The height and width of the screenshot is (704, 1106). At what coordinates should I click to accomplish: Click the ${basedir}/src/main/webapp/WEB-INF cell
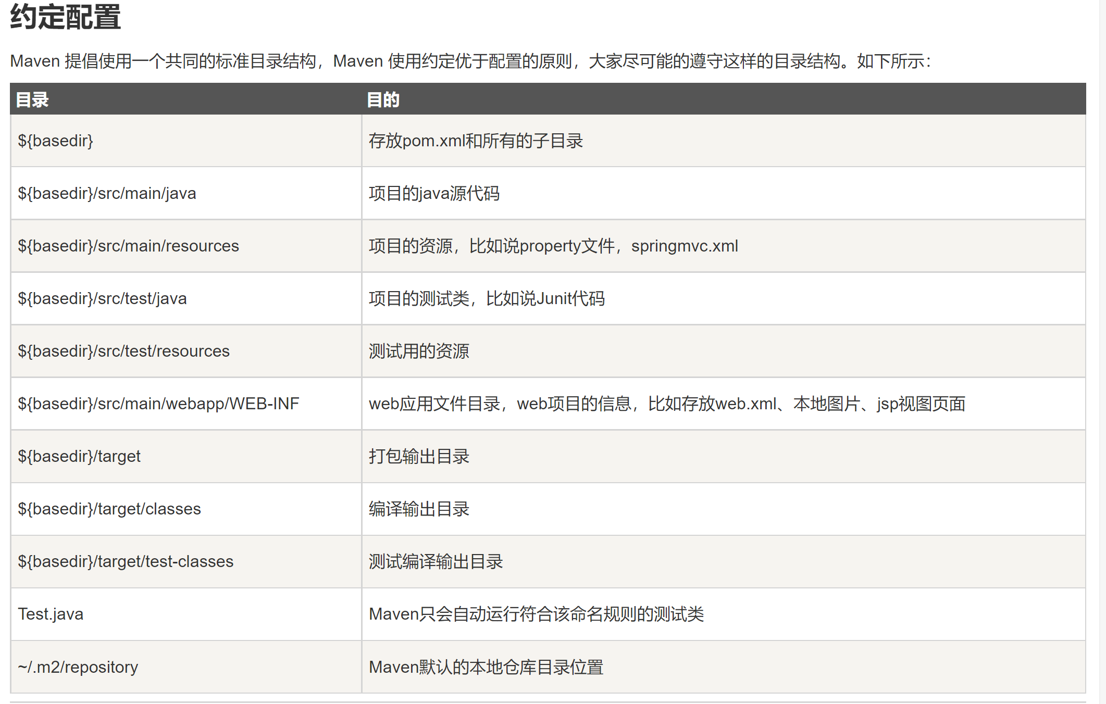tap(158, 404)
